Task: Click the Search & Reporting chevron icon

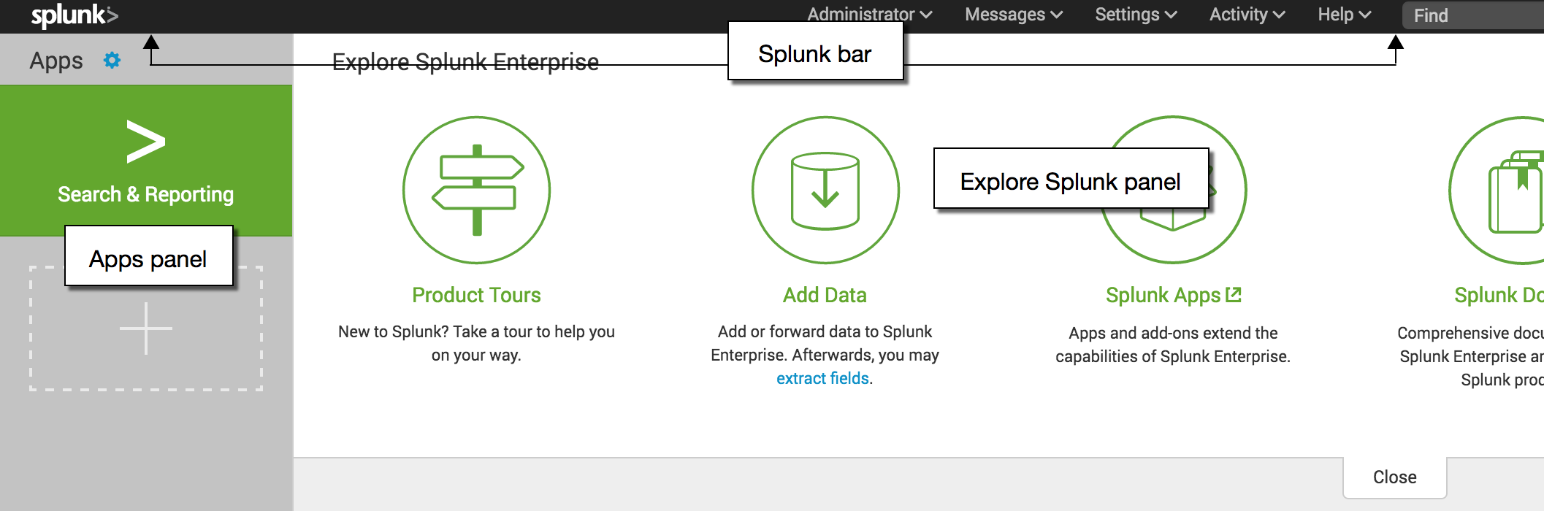Action: tap(145, 142)
